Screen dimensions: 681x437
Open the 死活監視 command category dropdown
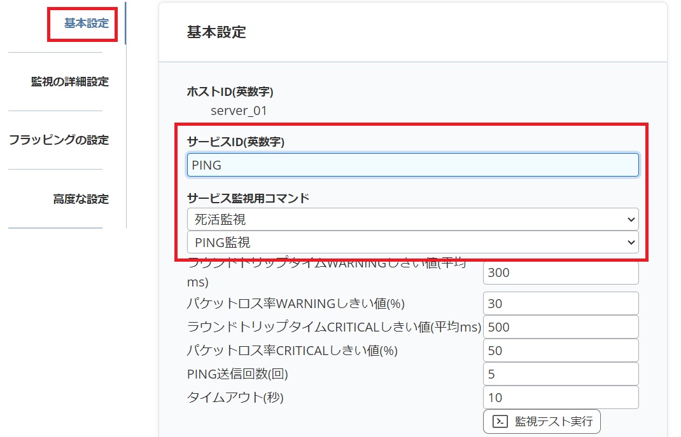413,218
